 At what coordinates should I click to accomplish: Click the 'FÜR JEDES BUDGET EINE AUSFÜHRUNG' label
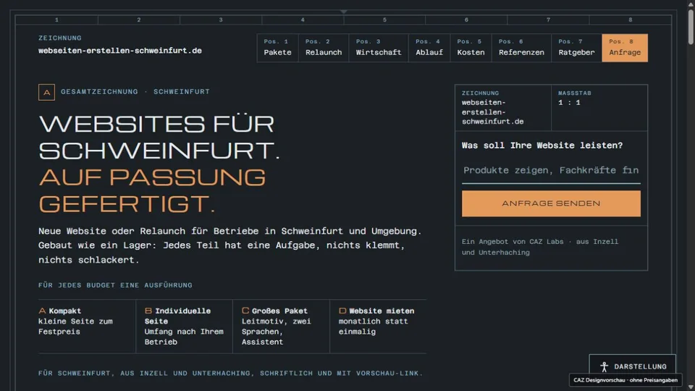(115, 285)
